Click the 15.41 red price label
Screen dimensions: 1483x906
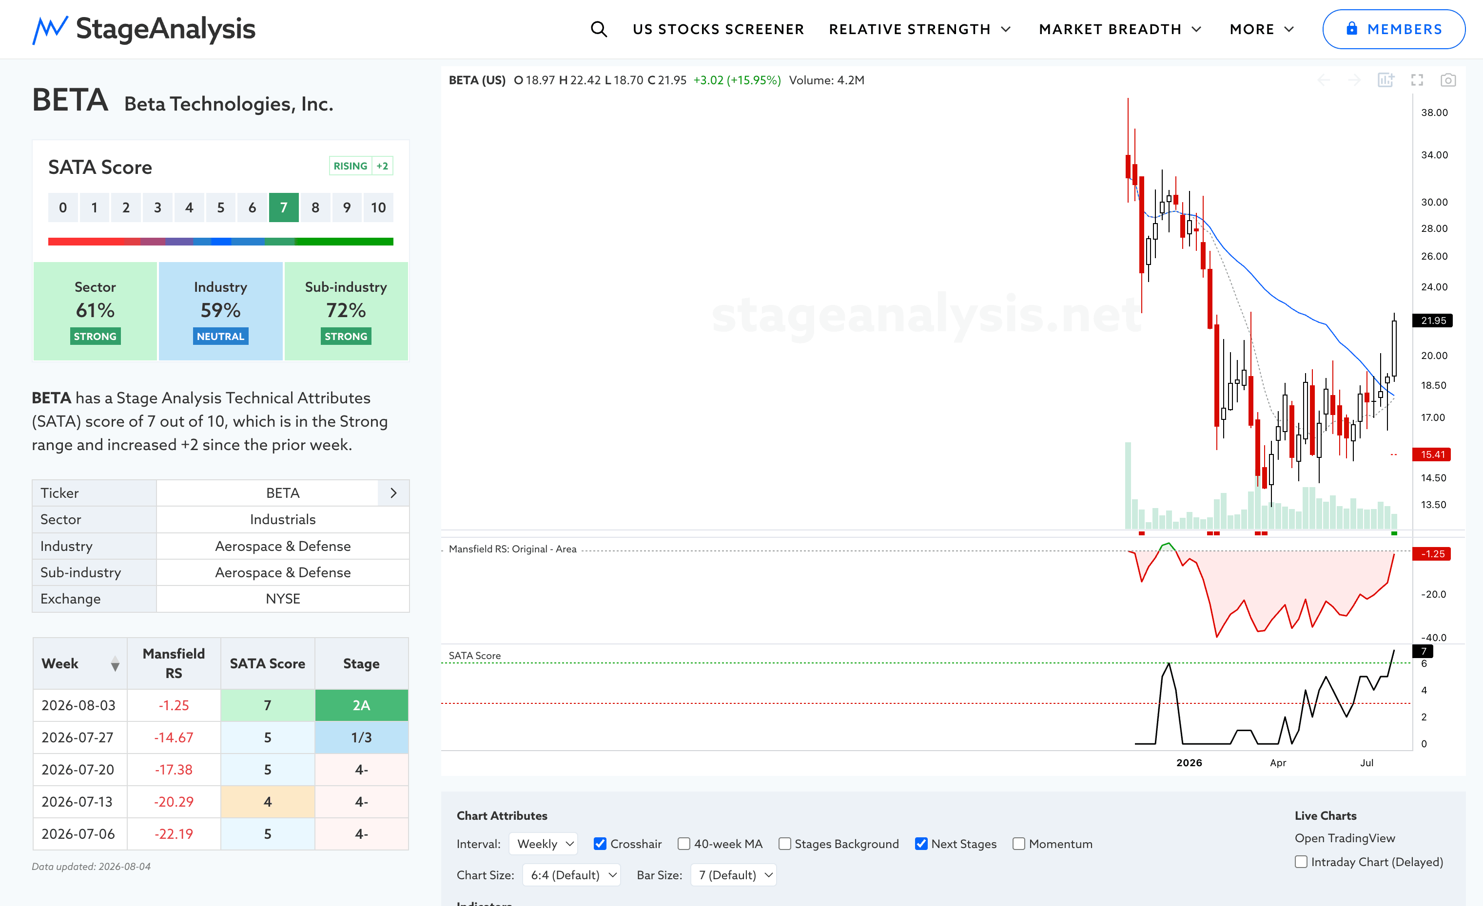(x=1432, y=454)
